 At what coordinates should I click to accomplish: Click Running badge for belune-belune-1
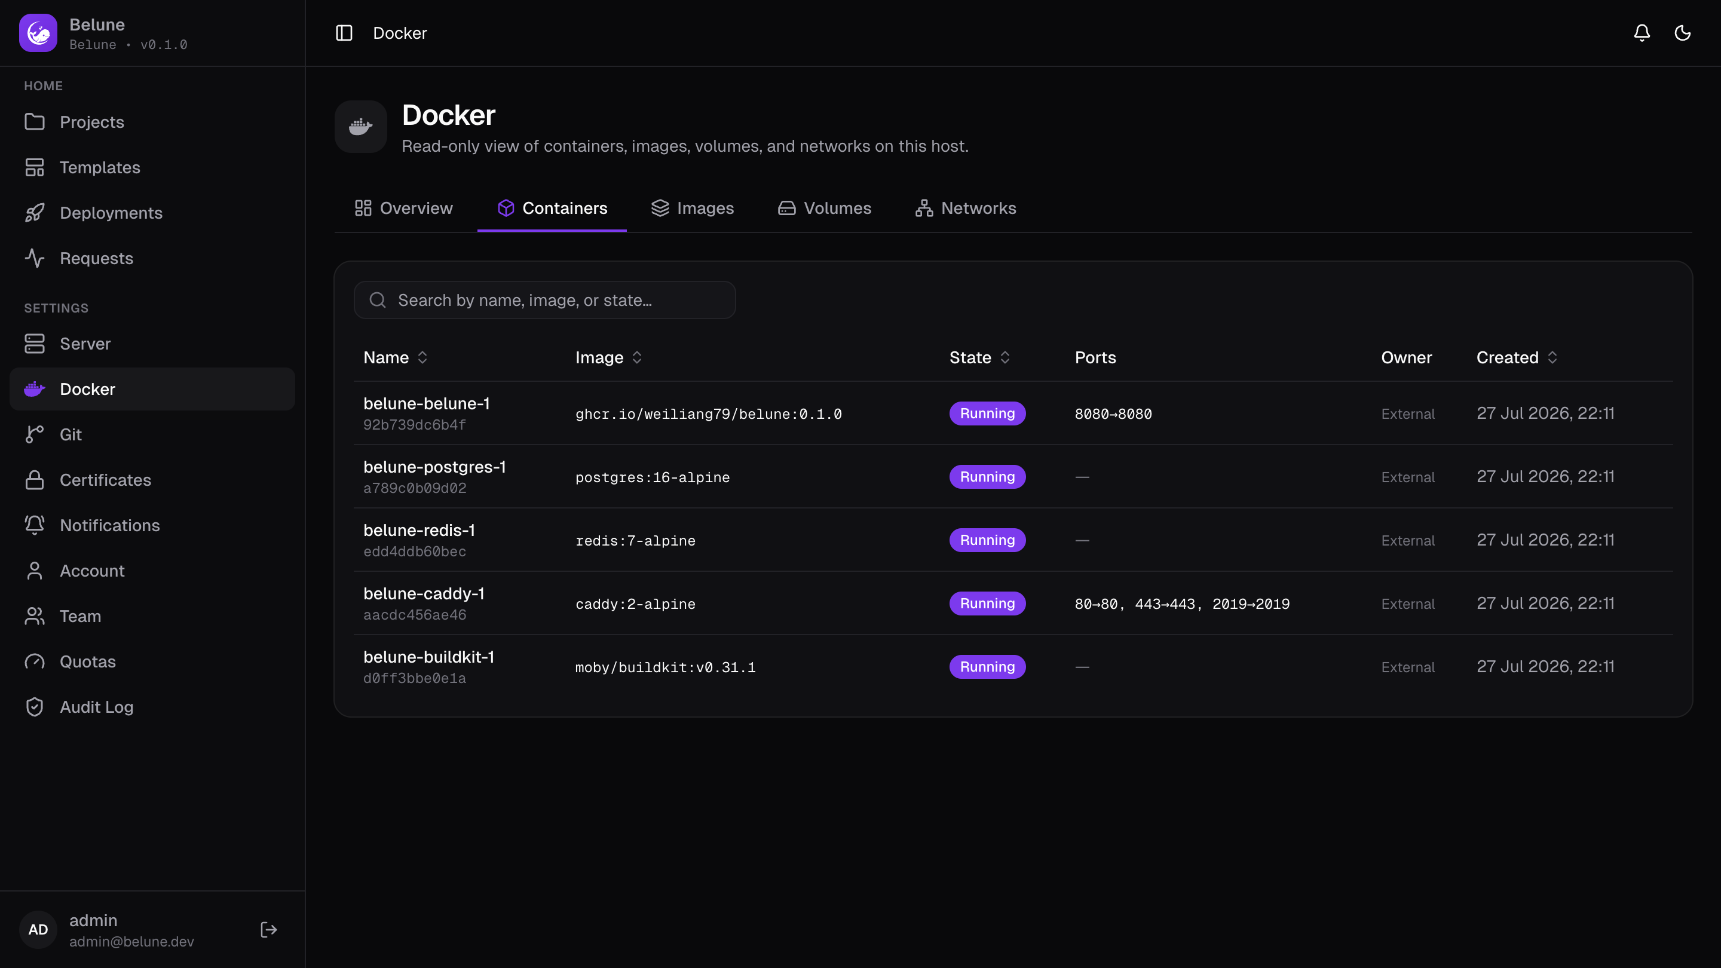pyautogui.click(x=987, y=413)
